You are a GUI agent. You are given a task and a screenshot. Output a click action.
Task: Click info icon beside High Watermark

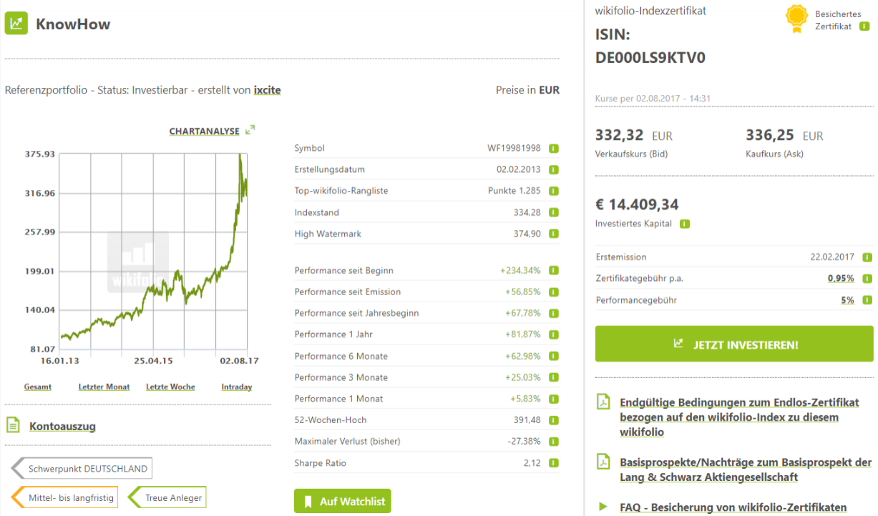(x=553, y=234)
